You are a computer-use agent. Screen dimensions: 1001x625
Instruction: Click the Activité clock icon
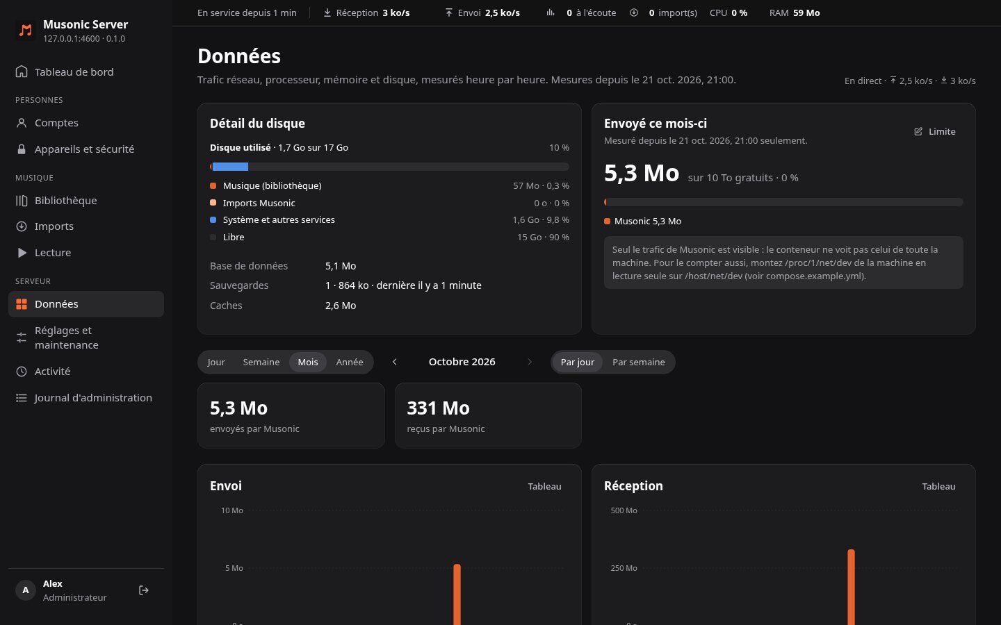tap(22, 372)
